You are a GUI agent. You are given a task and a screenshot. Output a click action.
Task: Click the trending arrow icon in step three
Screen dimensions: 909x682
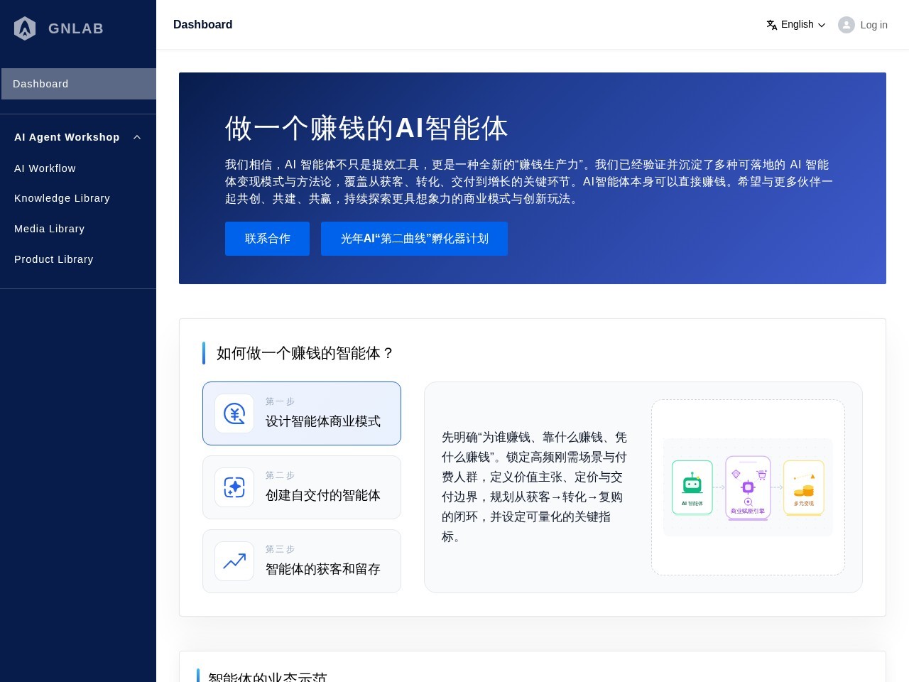pos(234,561)
